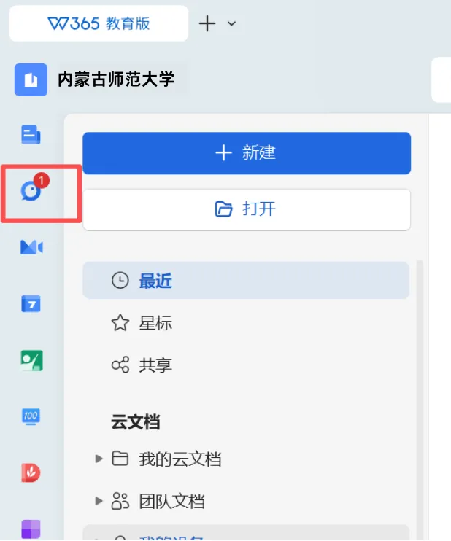Switch to the WPS 365 教育版 tab
Screen dimensions: 451x541
coord(99,23)
